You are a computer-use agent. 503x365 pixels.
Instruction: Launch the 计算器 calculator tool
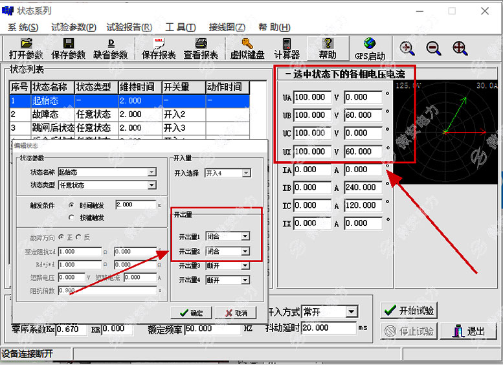pos(286,43)
